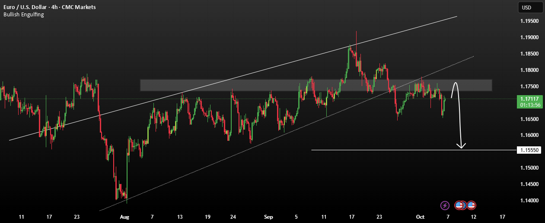This screenshot has height=223, width=545.
Task: Select the Bullish Engulfing indicator label
Action: coord(23,15)
